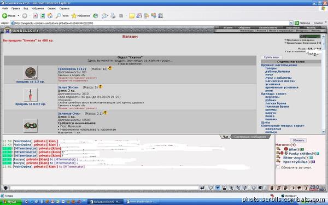Image resolution: width=328 pixels, height=205 pixels.
Task: Open the легкая броня shop section
Action: click(276, 103)
